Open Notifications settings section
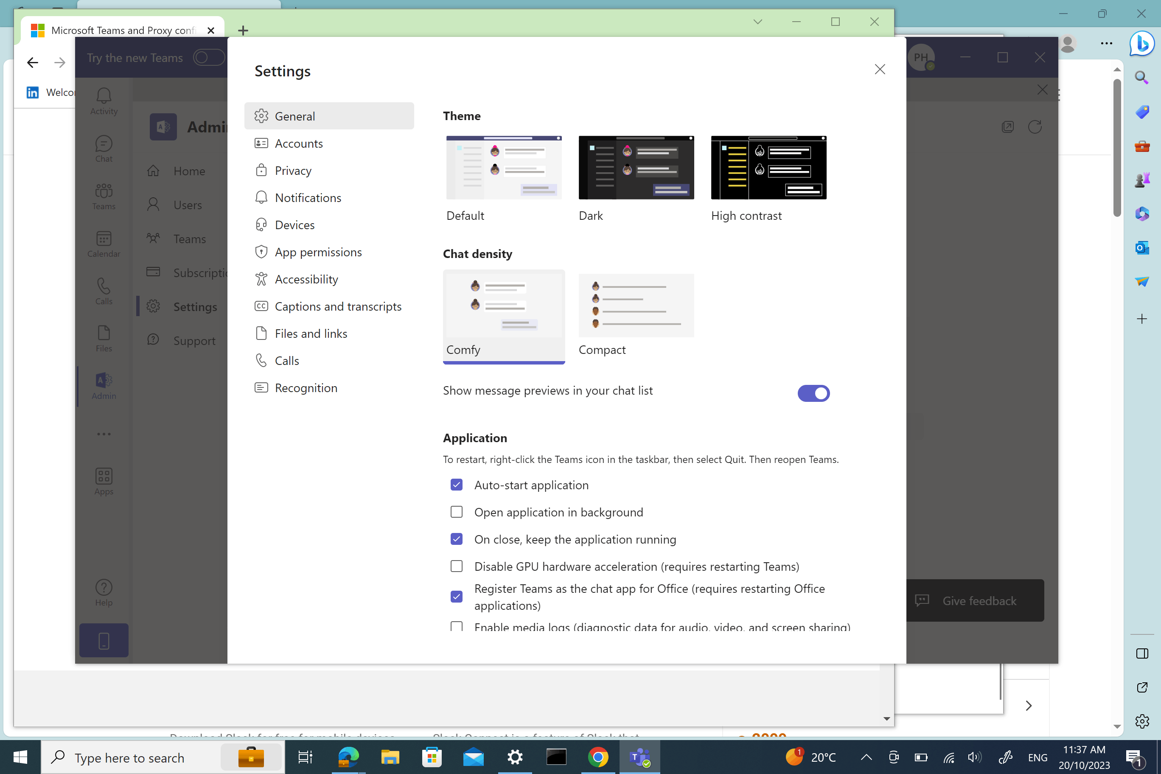The image size is (1161, 774). pyautogui.click(x=308, y=197)
